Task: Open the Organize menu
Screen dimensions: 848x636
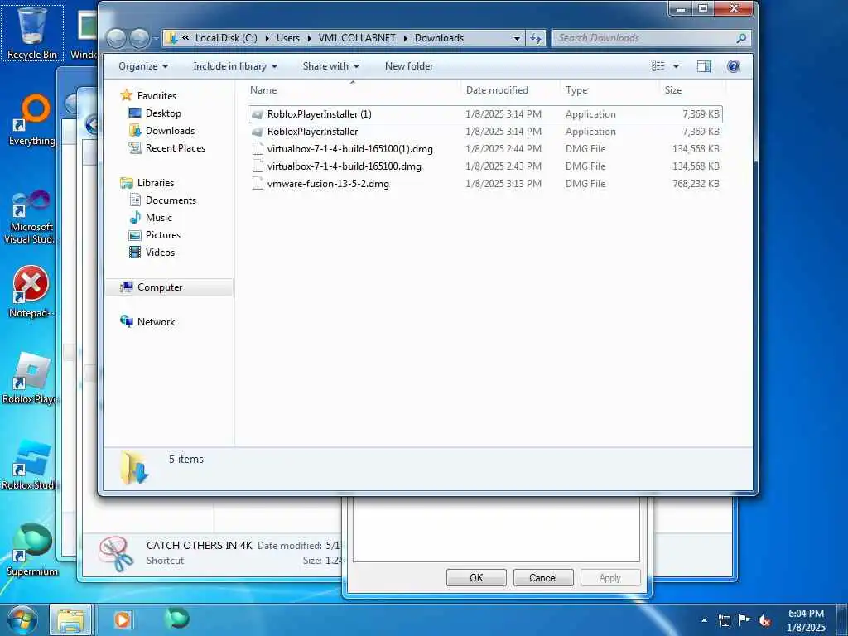Action: (x=143, y=66)
